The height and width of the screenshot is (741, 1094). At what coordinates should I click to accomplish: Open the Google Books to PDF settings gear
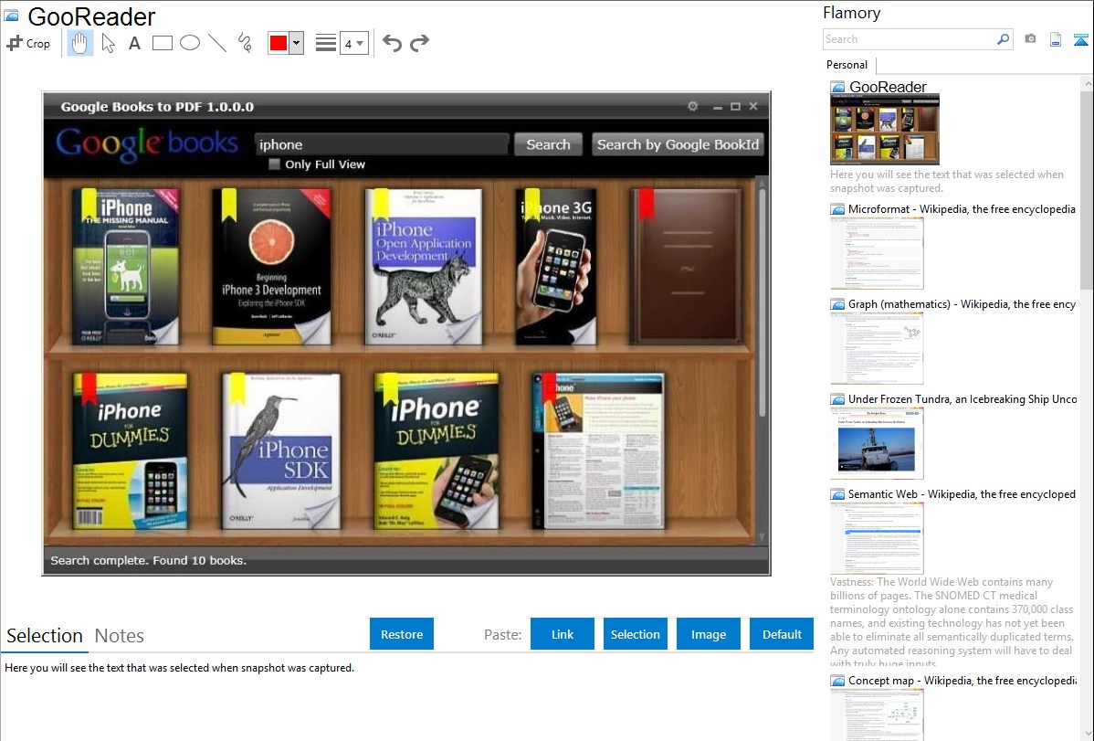pyautogui.click(x=693, y=106)
